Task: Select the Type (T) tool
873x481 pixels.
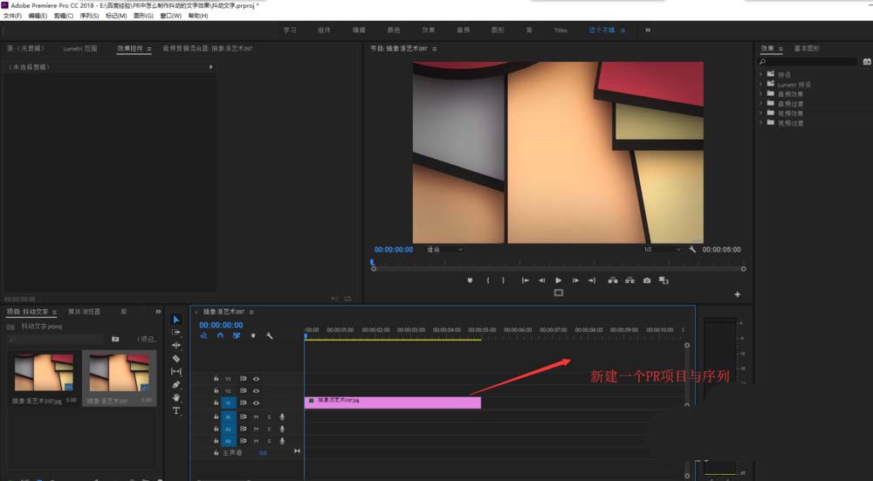Action: pyautogui.click(x=176, y=410)
